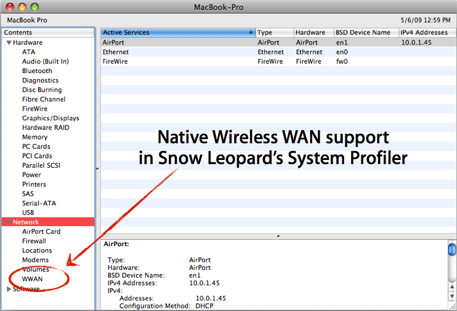Click the details pane scrollbar thumb

(x=452, y=250)
